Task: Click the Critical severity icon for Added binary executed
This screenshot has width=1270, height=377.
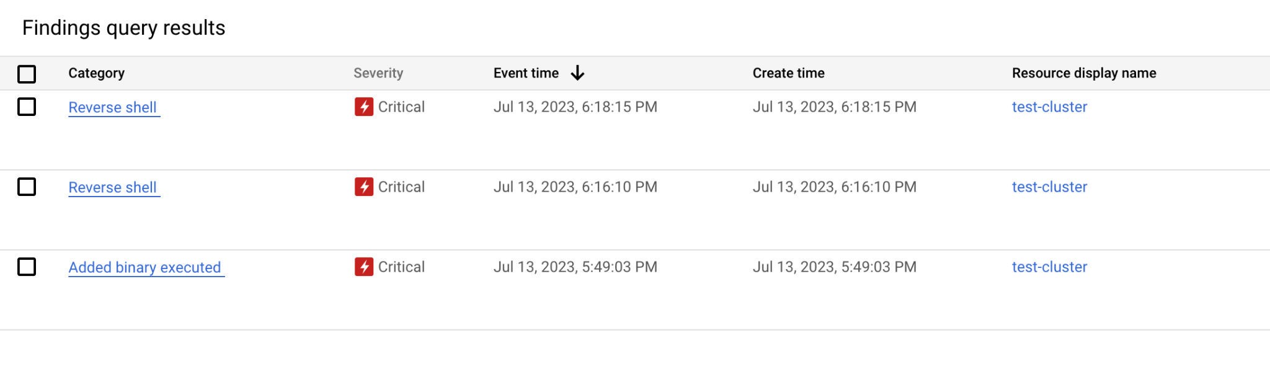Action: pos(364,267)
